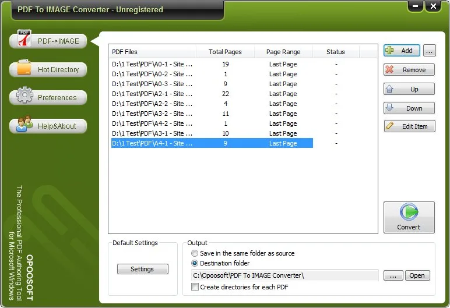Click the Page Range column header
Screen dimensions: 450x308
(283, 52)
